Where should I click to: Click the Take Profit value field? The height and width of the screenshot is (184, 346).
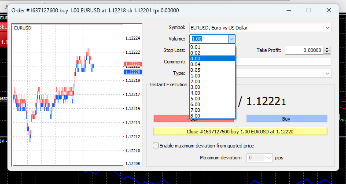click(304, 50)
